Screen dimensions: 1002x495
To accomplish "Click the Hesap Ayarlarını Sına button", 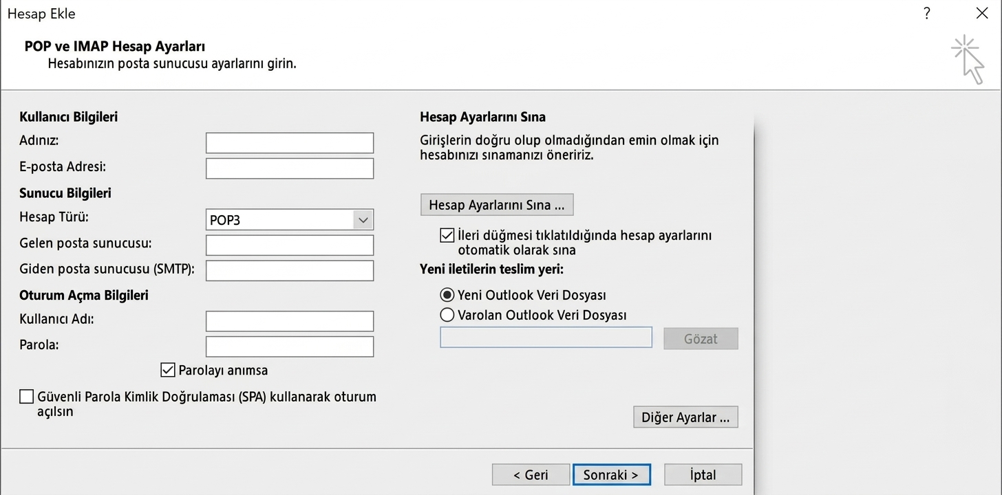I will pos(497,205).
